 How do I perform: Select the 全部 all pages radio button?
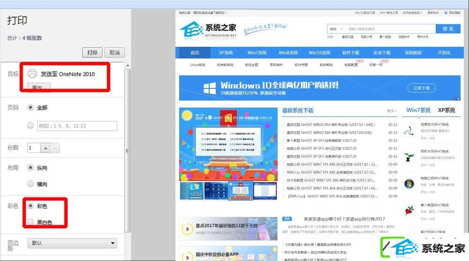pos(30,108)
